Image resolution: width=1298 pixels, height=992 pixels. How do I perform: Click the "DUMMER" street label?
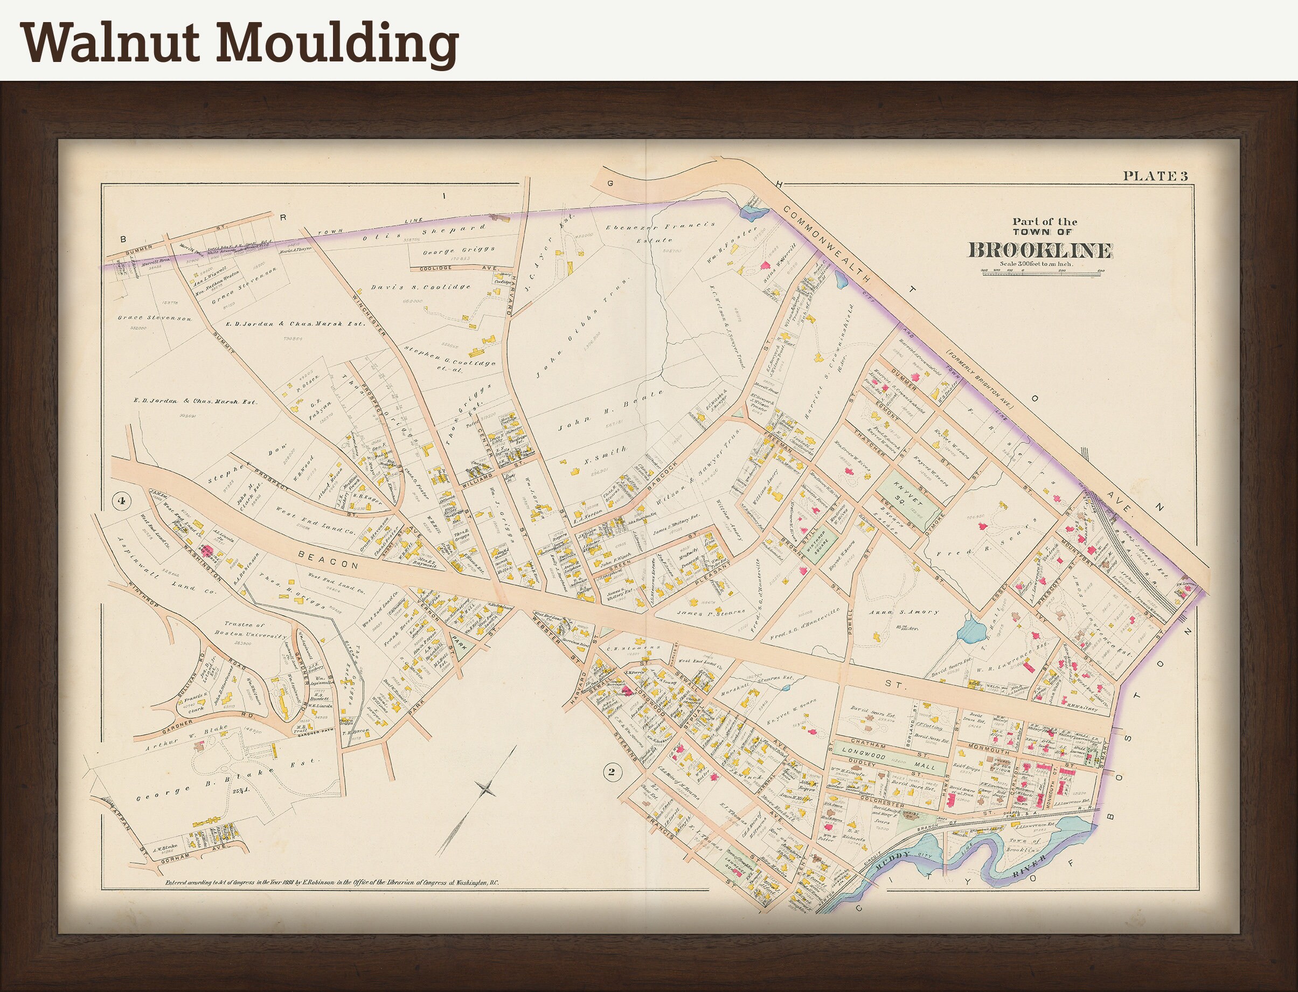905,380
